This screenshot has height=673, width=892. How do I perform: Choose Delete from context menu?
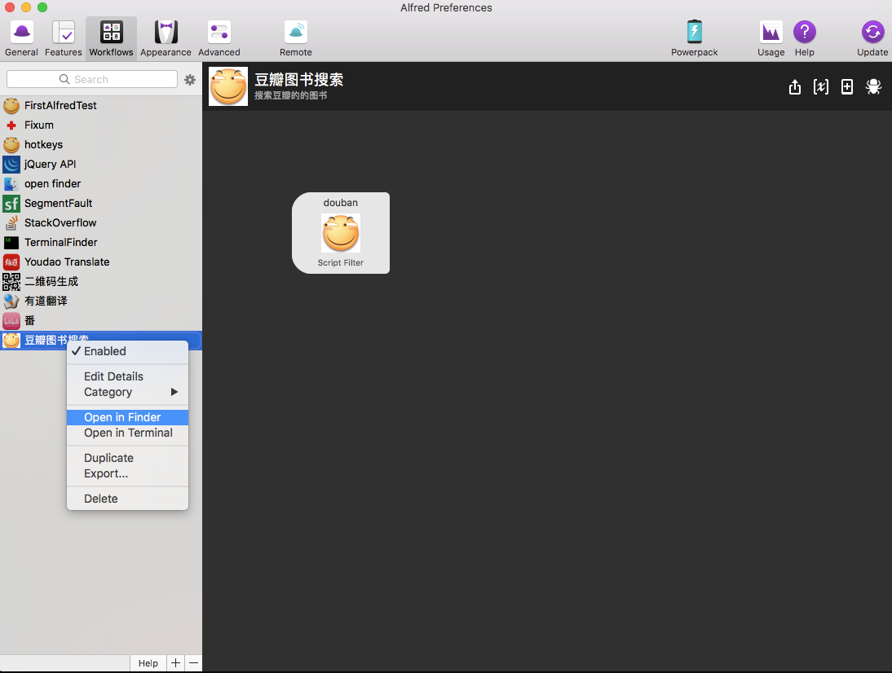tap(127, 499)
